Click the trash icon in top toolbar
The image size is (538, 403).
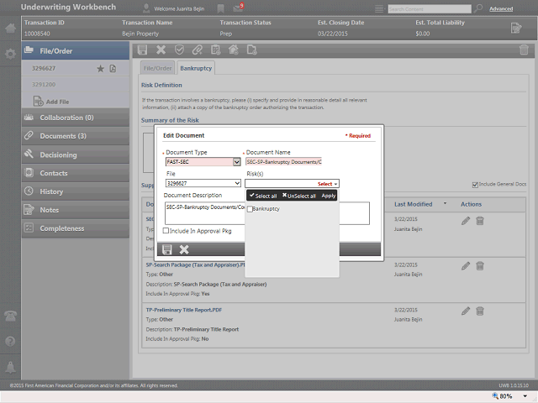[524, 50]
